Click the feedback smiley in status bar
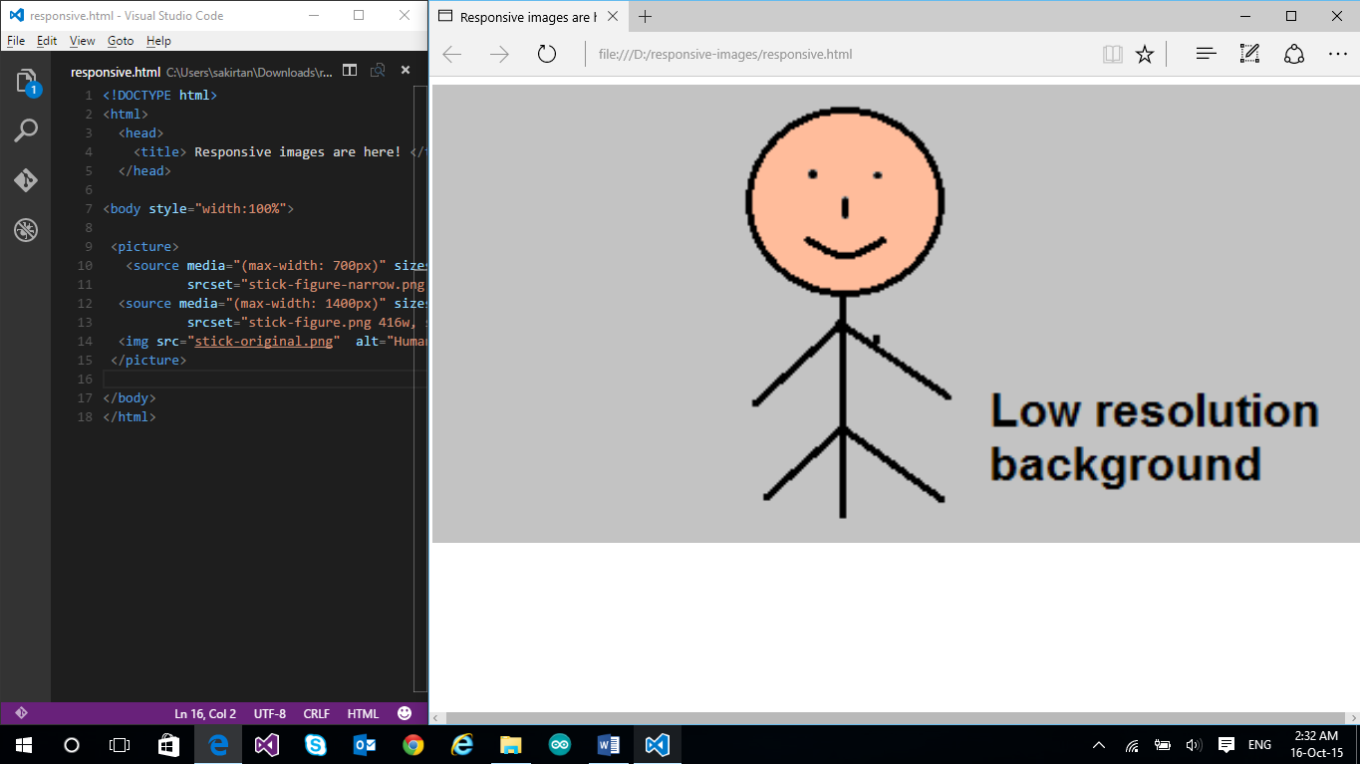 [405, 713]
